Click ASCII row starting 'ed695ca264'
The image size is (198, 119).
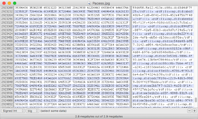pos(162,97)
